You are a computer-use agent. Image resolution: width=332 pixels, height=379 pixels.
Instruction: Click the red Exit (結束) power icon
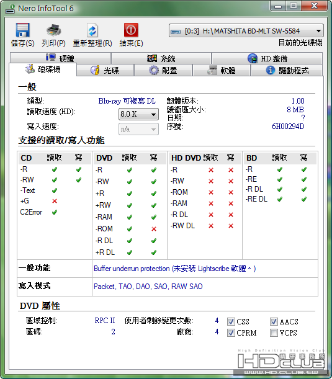pos(131,30)
